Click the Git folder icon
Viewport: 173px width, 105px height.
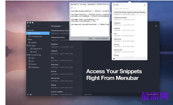coord(29,61)
